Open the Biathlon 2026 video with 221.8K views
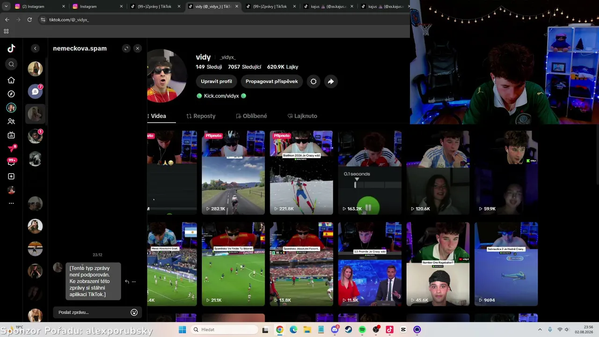This screenshot has height=337, width=599. pos(301,173)
